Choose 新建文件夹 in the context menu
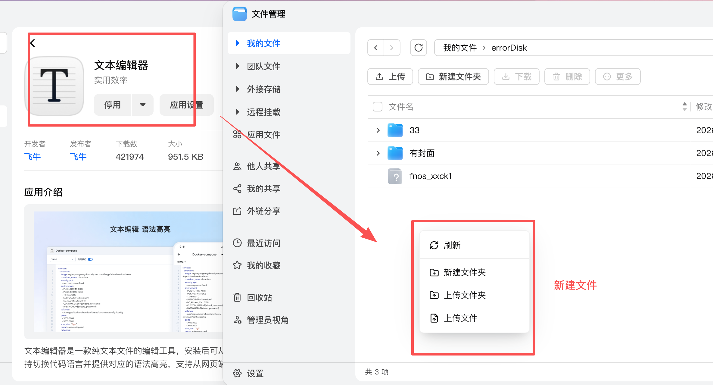The image size is (713, 385). pyautogui.click(x=464, y=272)
